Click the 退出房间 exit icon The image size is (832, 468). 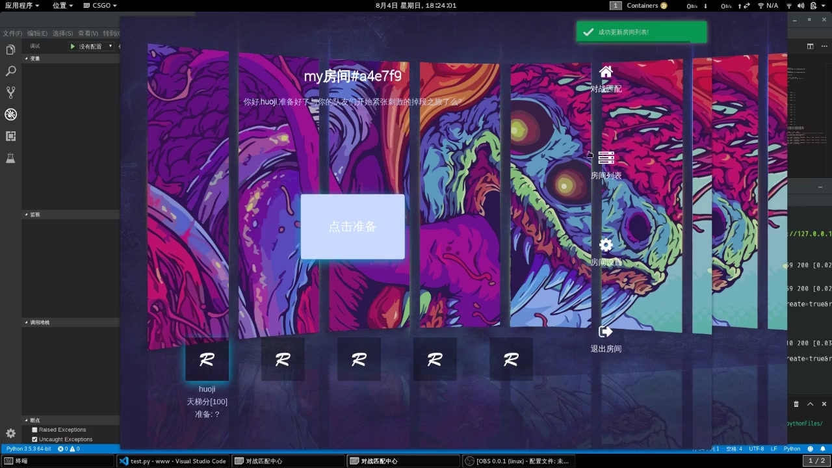pyautogui.click(x=606, y=331)
